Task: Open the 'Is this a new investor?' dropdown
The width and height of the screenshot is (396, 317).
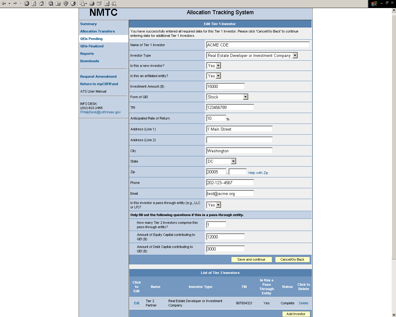Action: [x=218, y=66]
